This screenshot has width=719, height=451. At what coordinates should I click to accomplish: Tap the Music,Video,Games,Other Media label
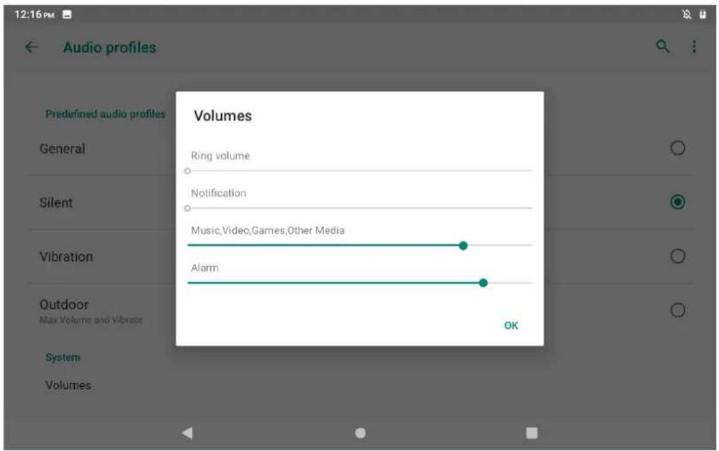click(x=268, y=230)
